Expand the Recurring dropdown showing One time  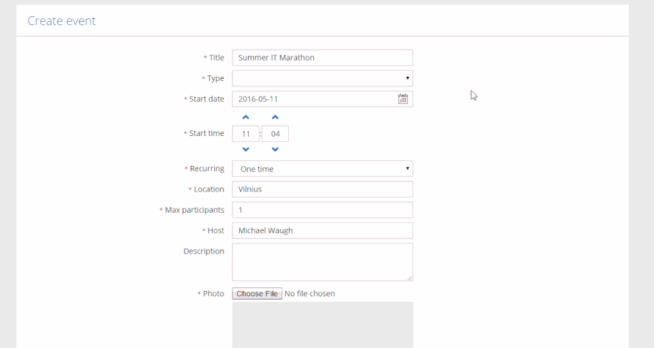pos(322,169)
